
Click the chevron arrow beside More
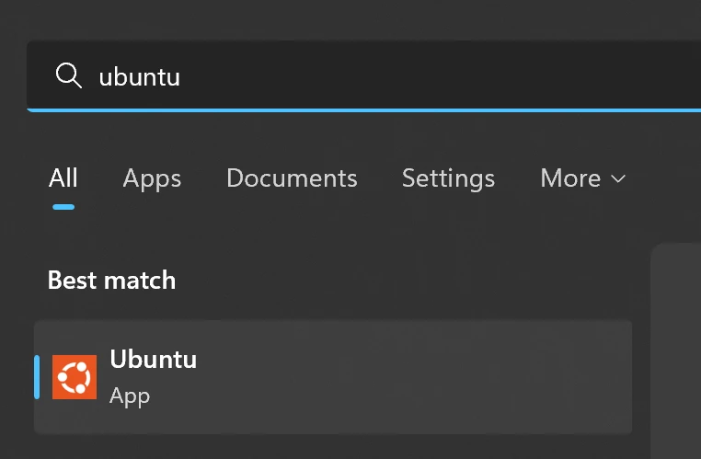tap(618, 178)
